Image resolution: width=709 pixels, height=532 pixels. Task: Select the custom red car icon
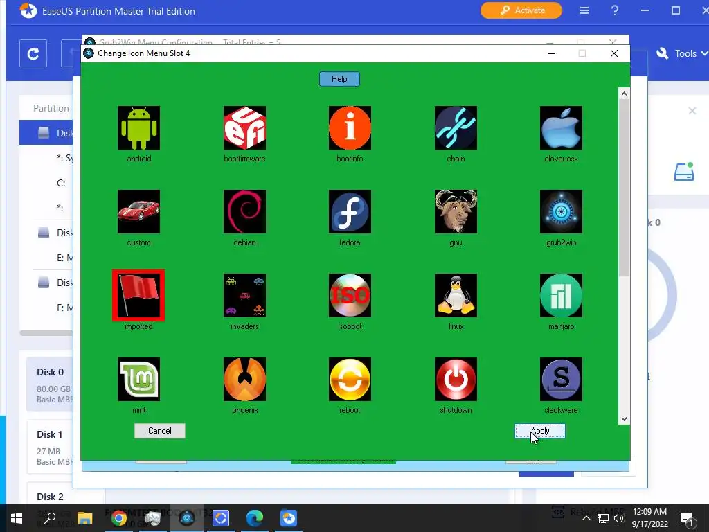(x=138, y=212)
